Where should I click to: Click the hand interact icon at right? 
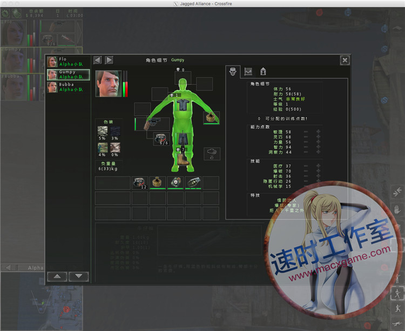pos(397,209)
